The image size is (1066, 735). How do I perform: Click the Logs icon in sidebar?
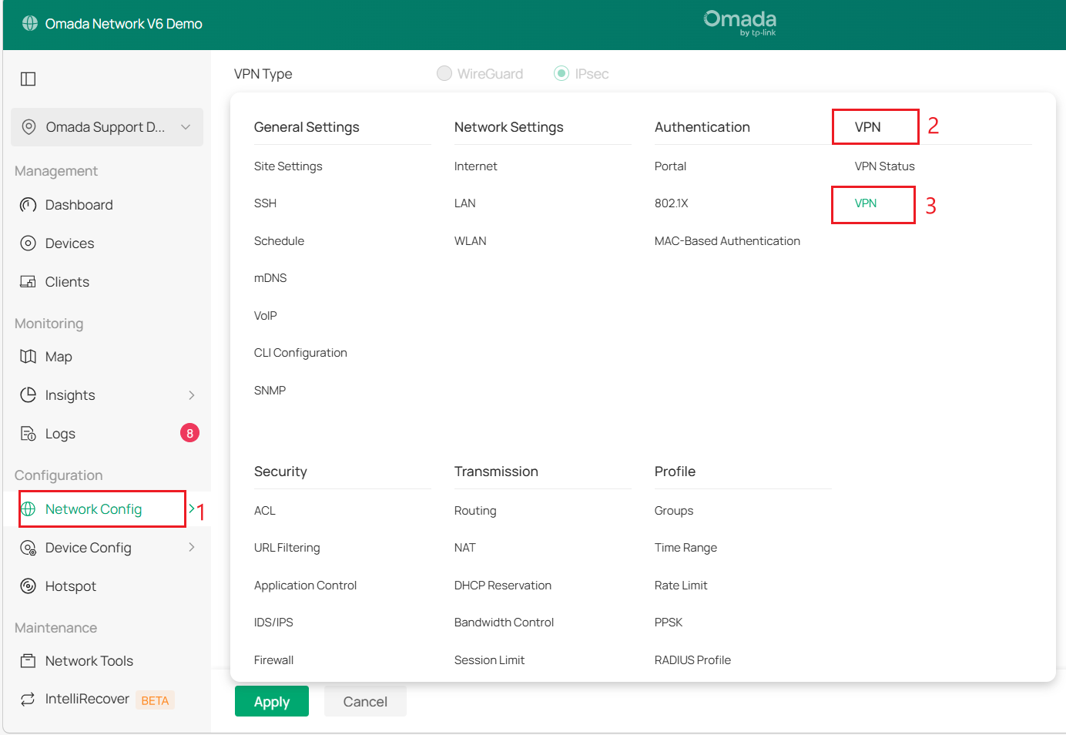pyautogui.click(x=28, y=434)
